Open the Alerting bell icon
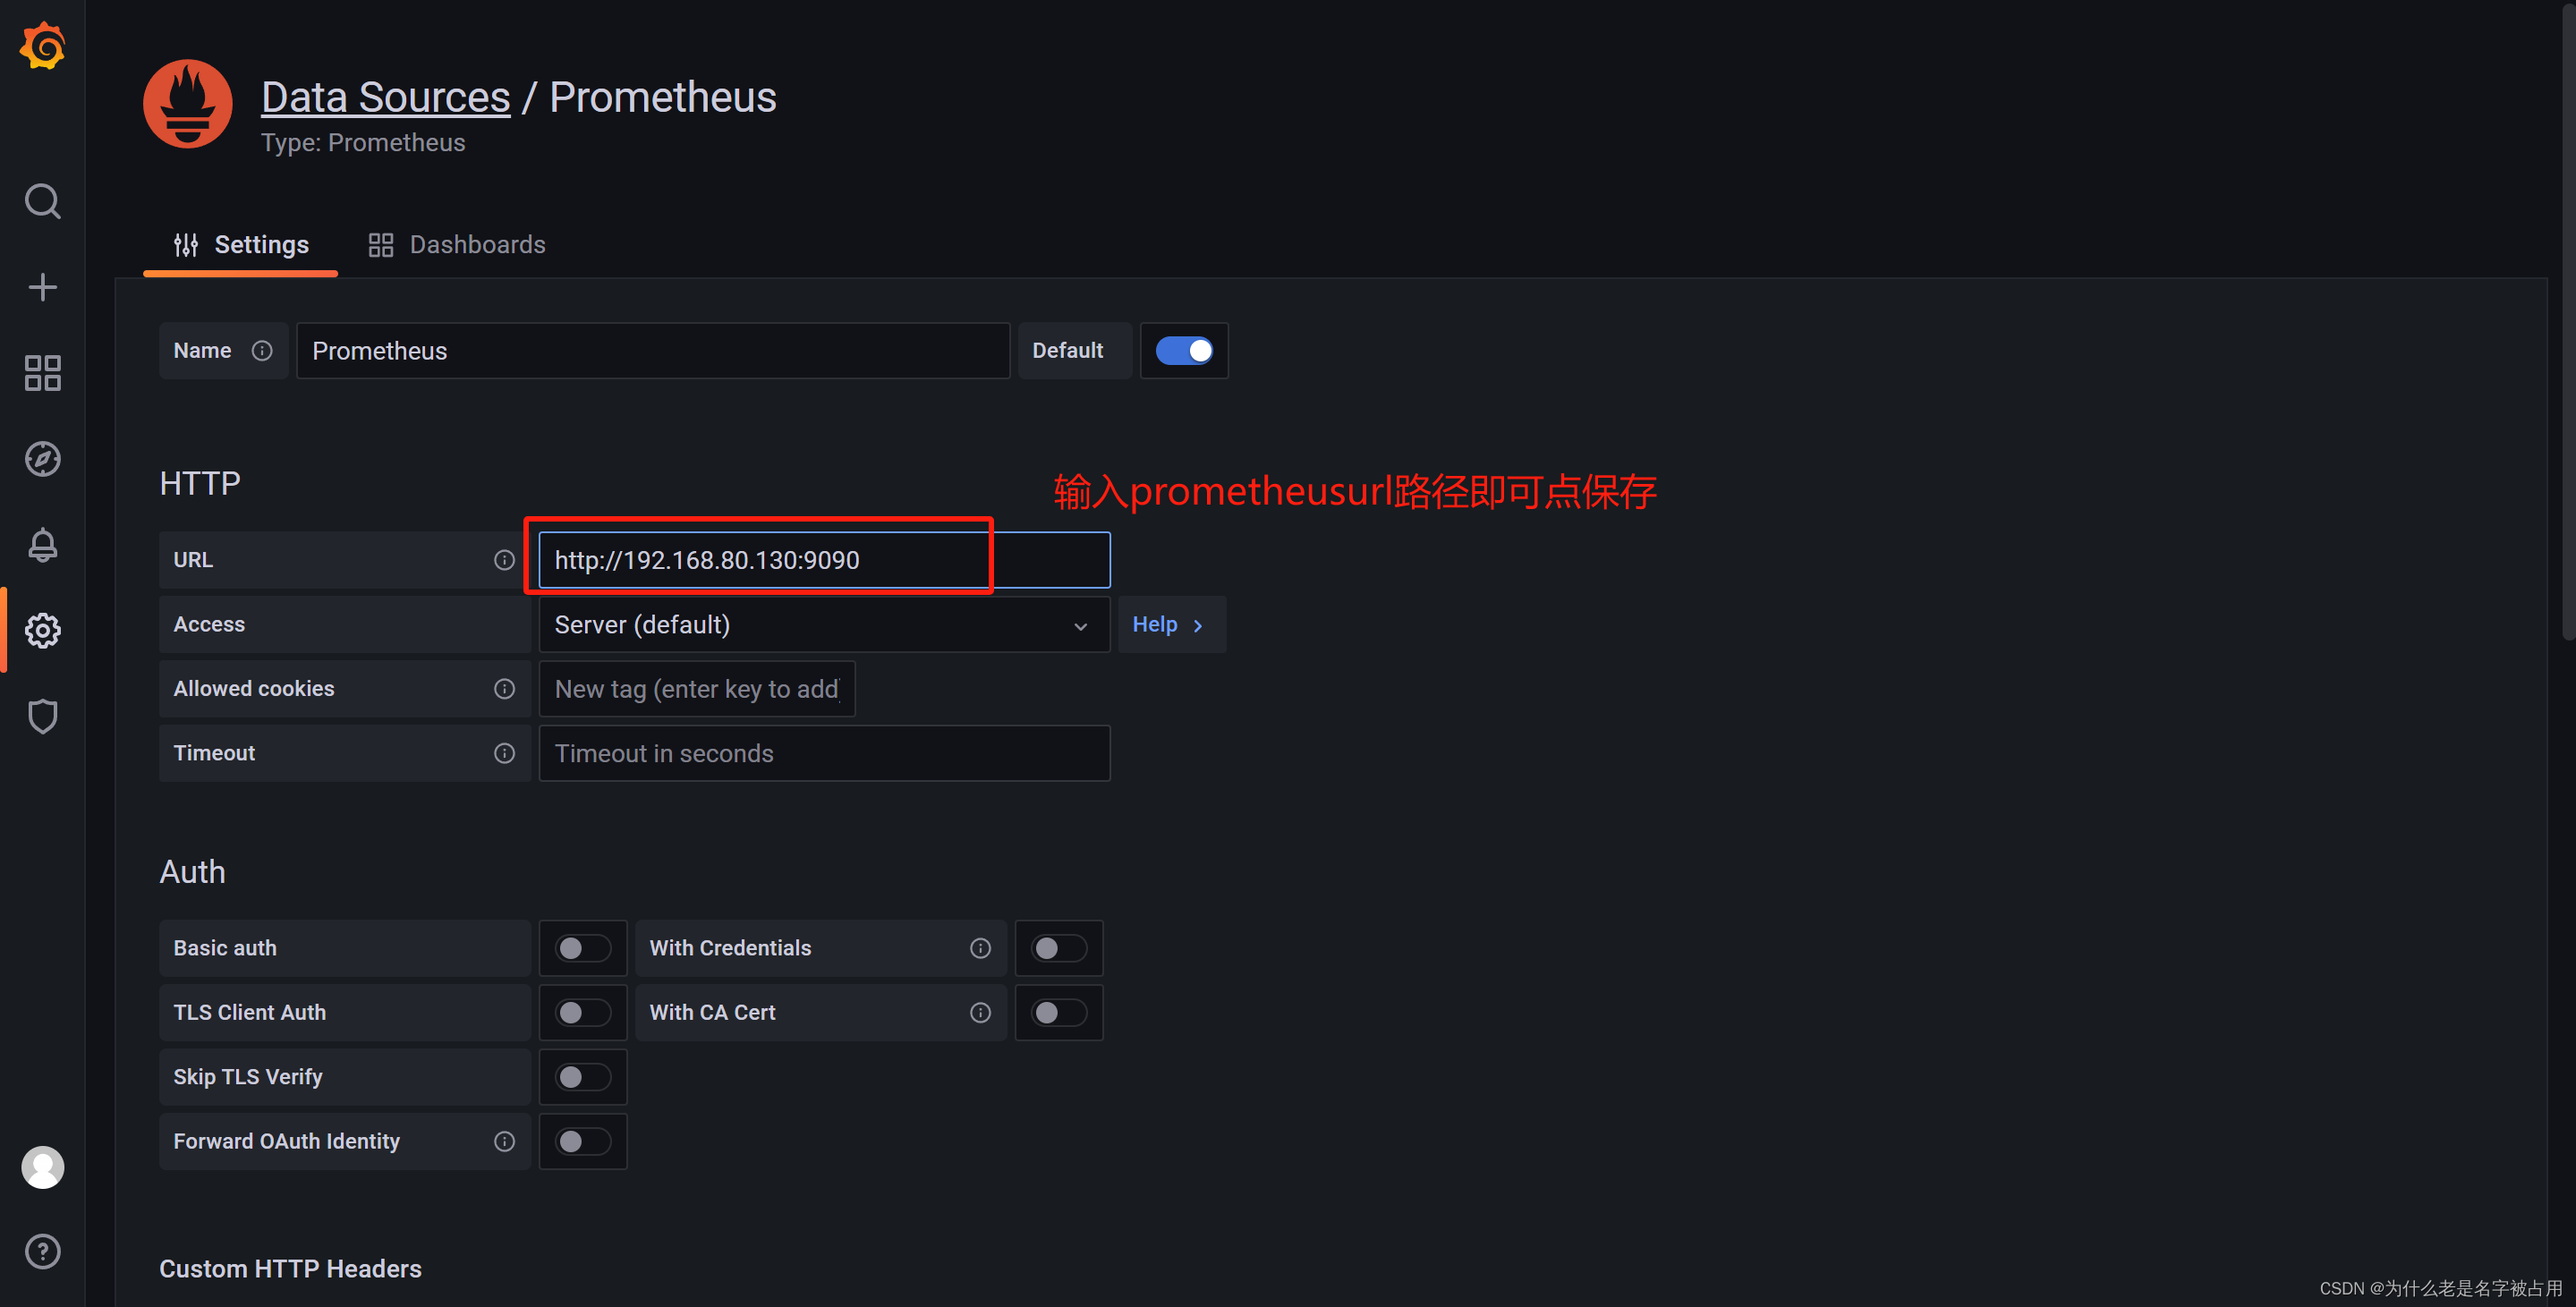The height and width of the screenshot is (1307, 2576). coord(42,545)
